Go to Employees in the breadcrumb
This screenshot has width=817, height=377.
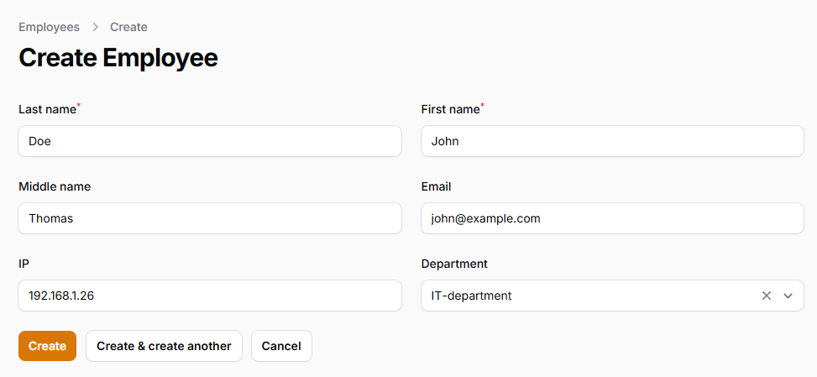(49, 27)
